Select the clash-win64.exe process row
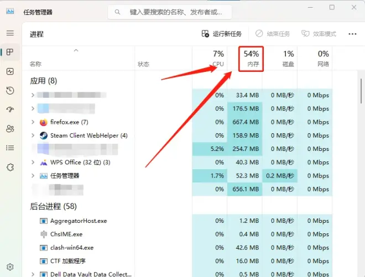The width and height of the screenshot is (365, 277). coord(72,248)
